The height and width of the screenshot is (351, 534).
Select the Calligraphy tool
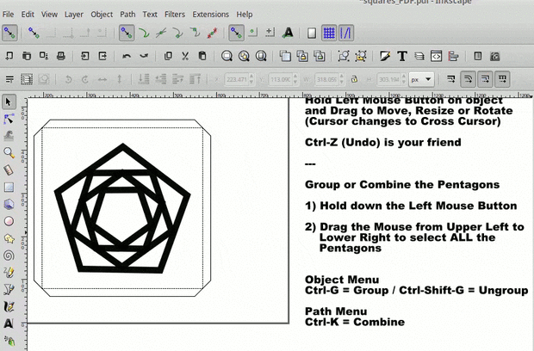[9, 306]
